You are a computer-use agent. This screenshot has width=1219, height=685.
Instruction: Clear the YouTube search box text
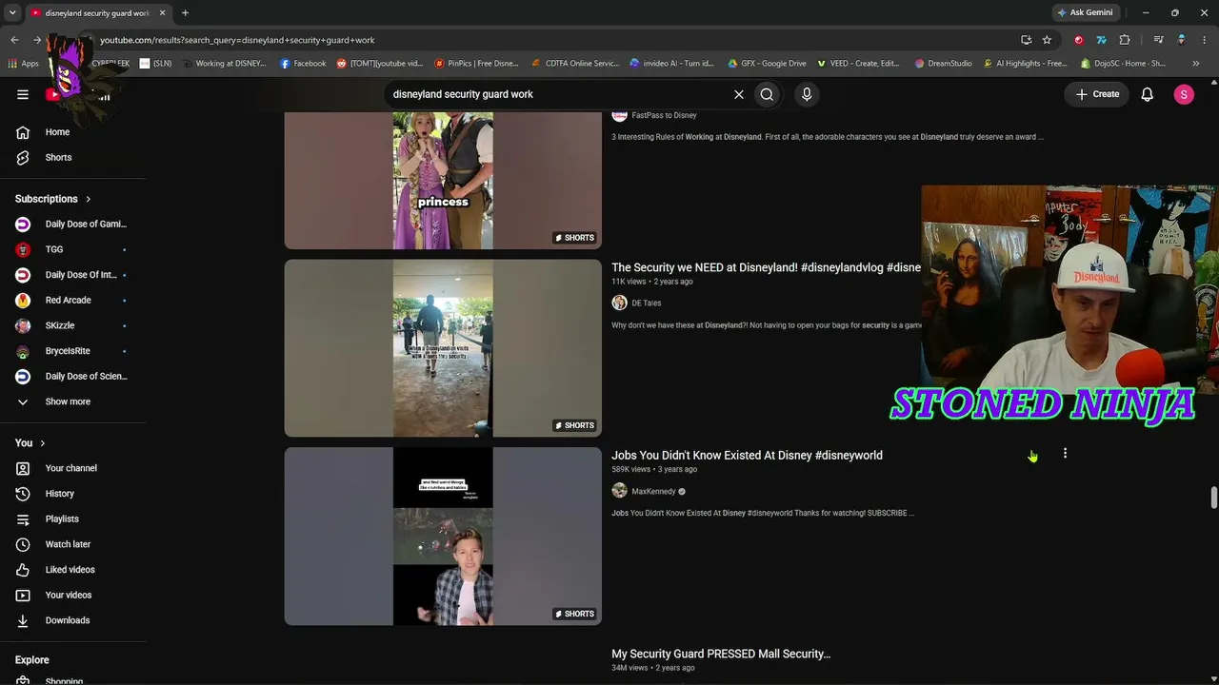click(738, 94)
